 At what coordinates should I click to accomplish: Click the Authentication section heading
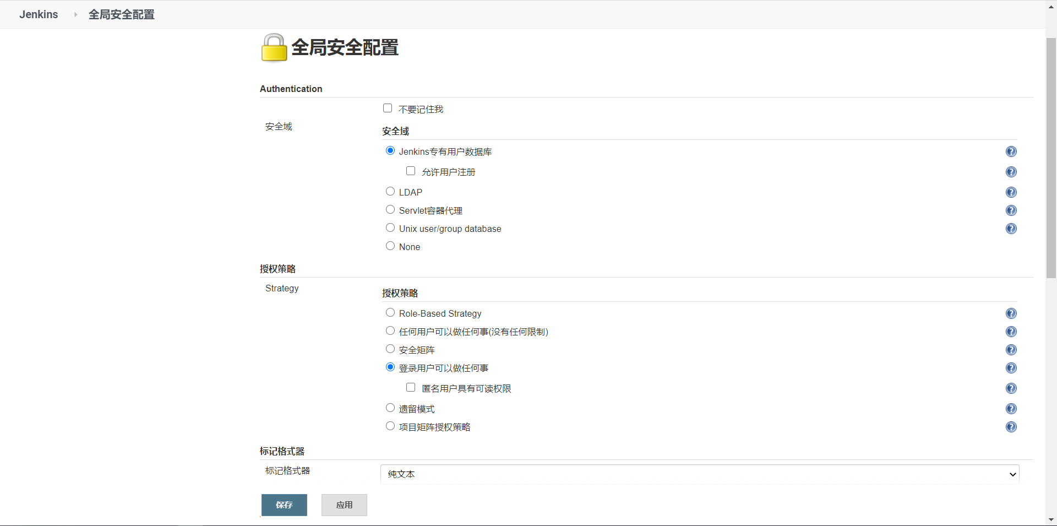[291, 89]
